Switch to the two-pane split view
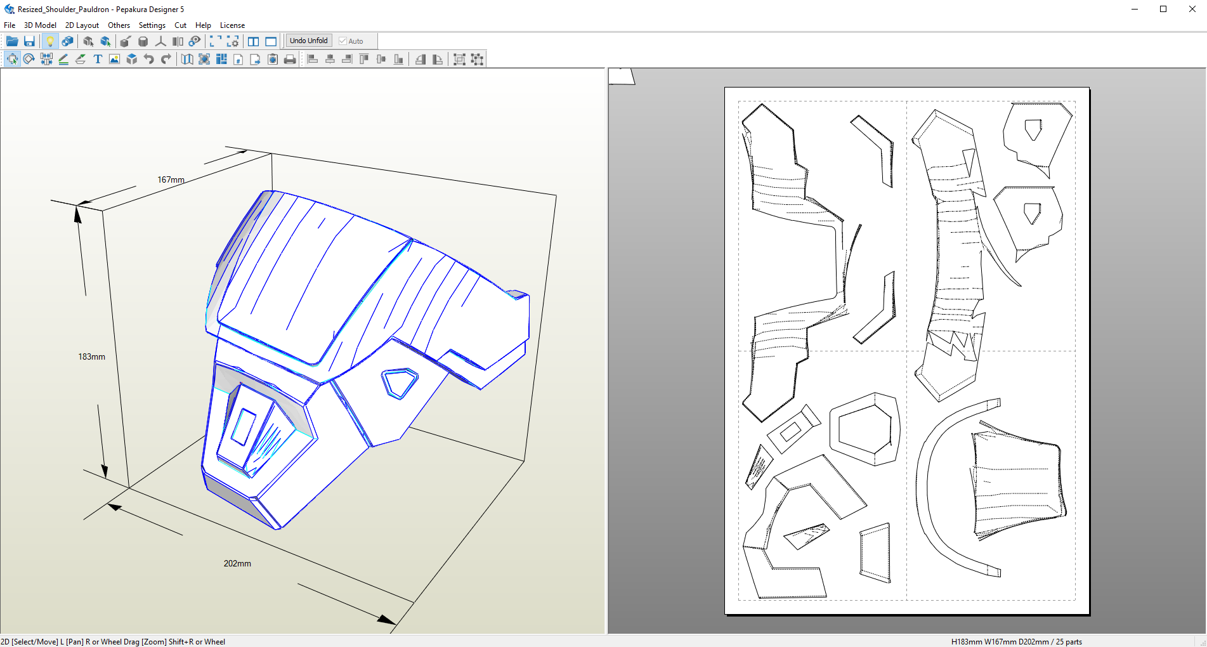Screen dimensions: 1207x647 pyautogui.click(x=253, y=41)
